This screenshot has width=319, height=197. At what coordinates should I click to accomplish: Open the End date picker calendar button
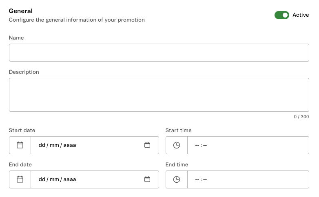click(147, 179)
